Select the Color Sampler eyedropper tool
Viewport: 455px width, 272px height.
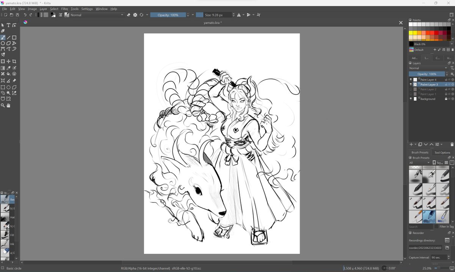[8, 68]
